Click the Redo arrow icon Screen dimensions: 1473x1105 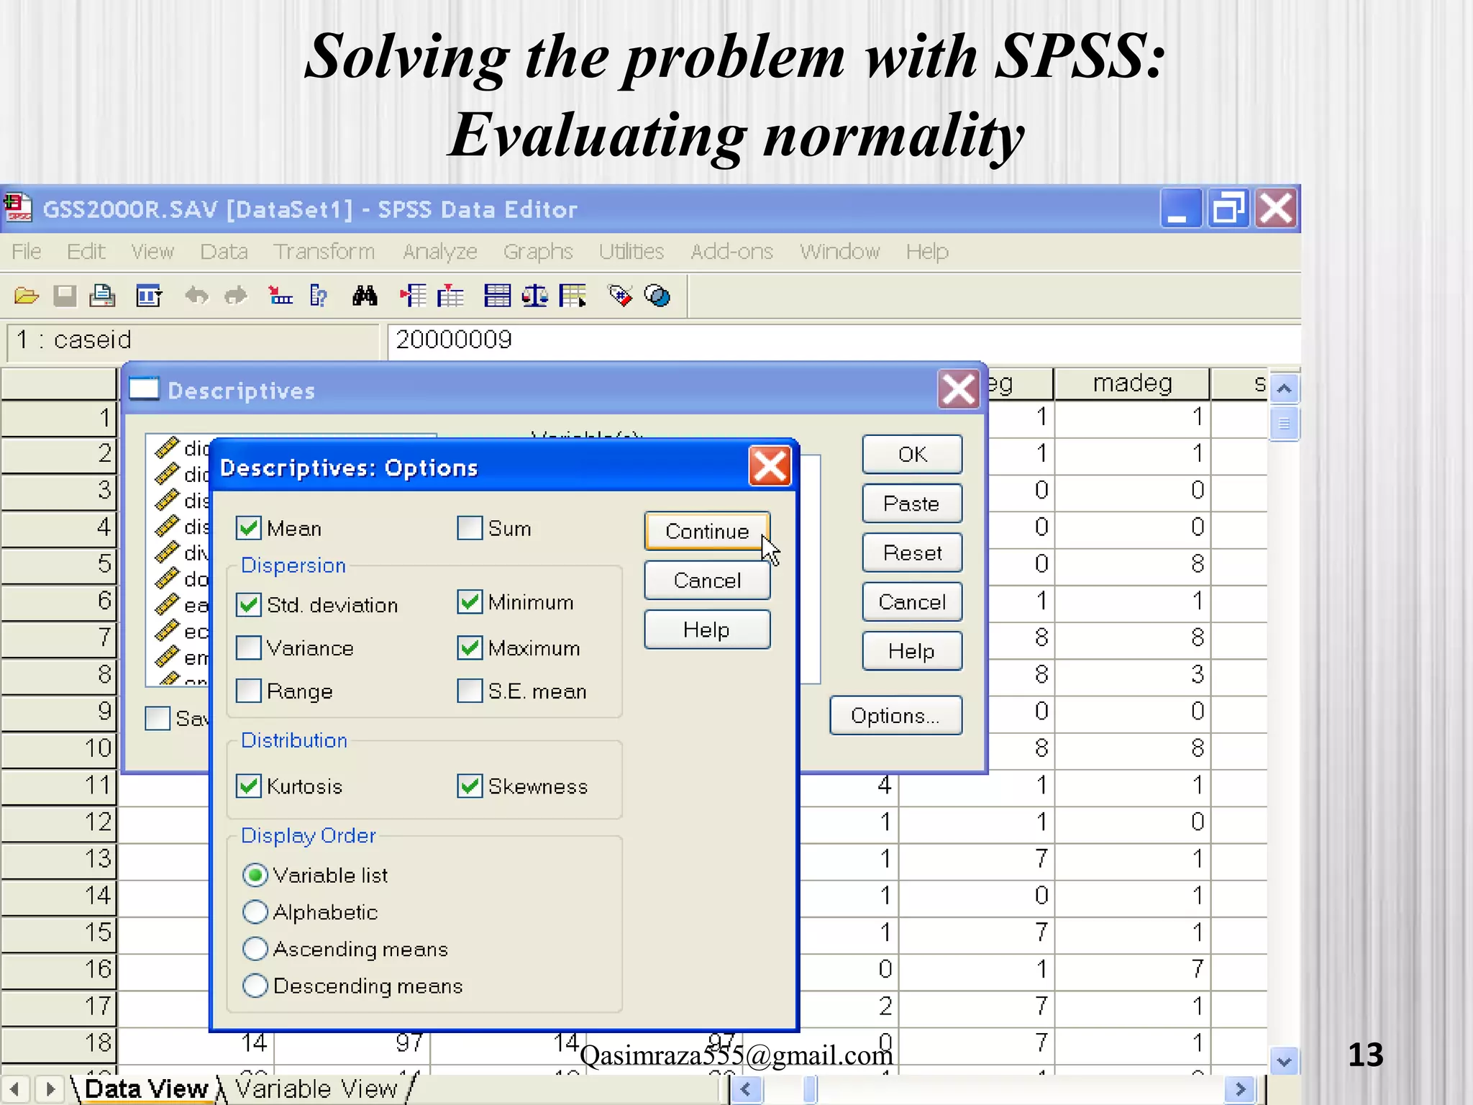[235, 296]
